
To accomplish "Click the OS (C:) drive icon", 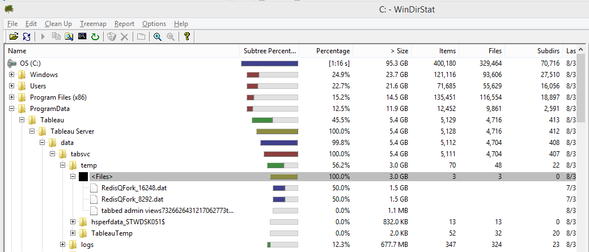I will pyautogui.click(x=12, y=63).
